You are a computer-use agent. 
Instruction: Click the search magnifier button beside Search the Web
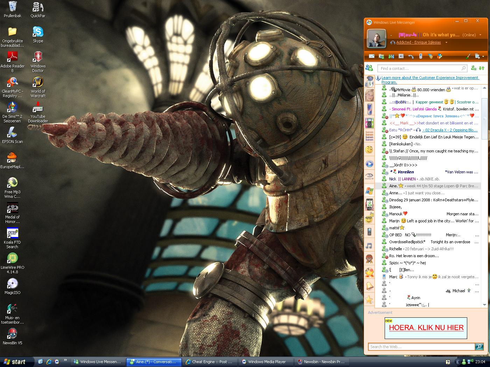click(479, 347)
